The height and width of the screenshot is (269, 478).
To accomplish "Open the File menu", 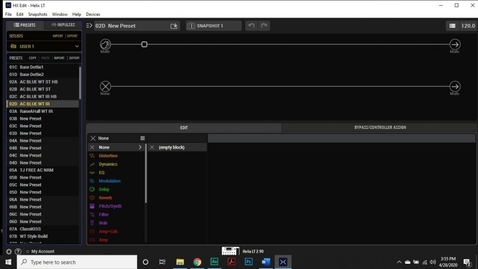I will coord(9,14).
